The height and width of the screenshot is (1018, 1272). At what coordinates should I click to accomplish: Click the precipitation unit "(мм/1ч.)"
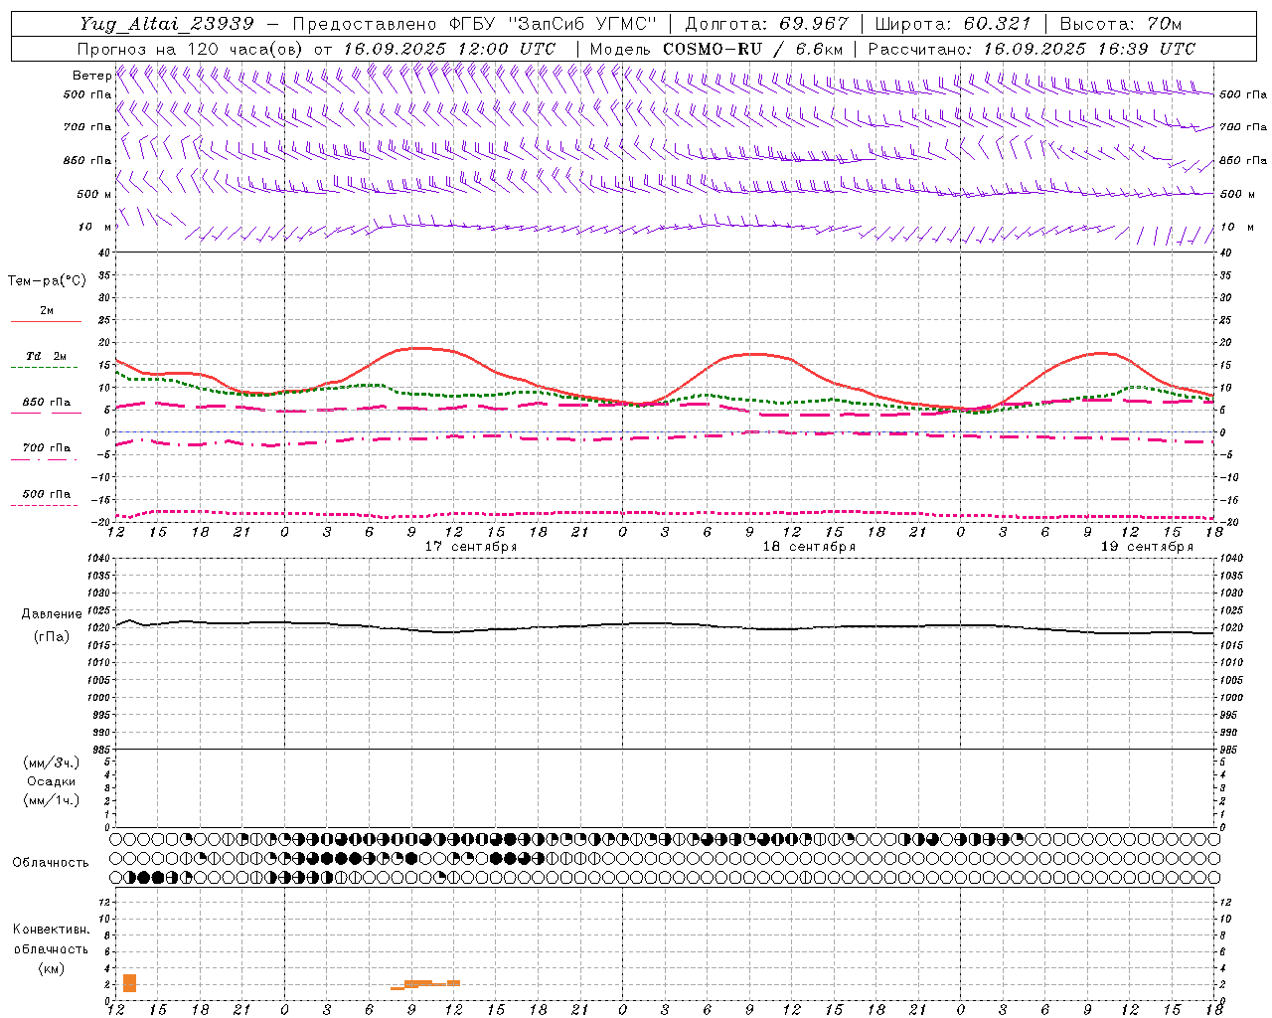[x=52, y=800]
